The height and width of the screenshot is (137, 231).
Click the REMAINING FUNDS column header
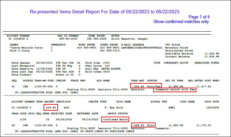(207, 63)
